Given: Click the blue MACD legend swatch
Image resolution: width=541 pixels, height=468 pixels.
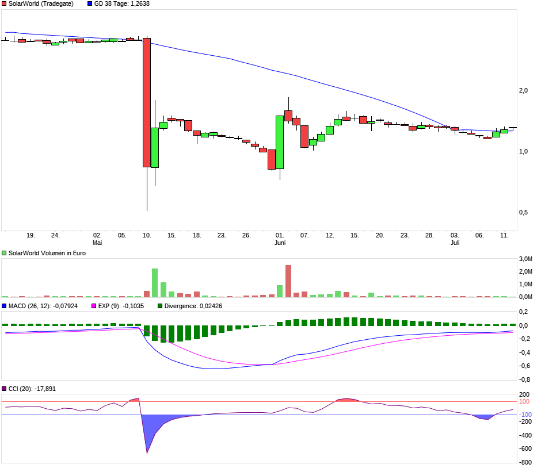Looking at the screenshot, I should 4,306.
